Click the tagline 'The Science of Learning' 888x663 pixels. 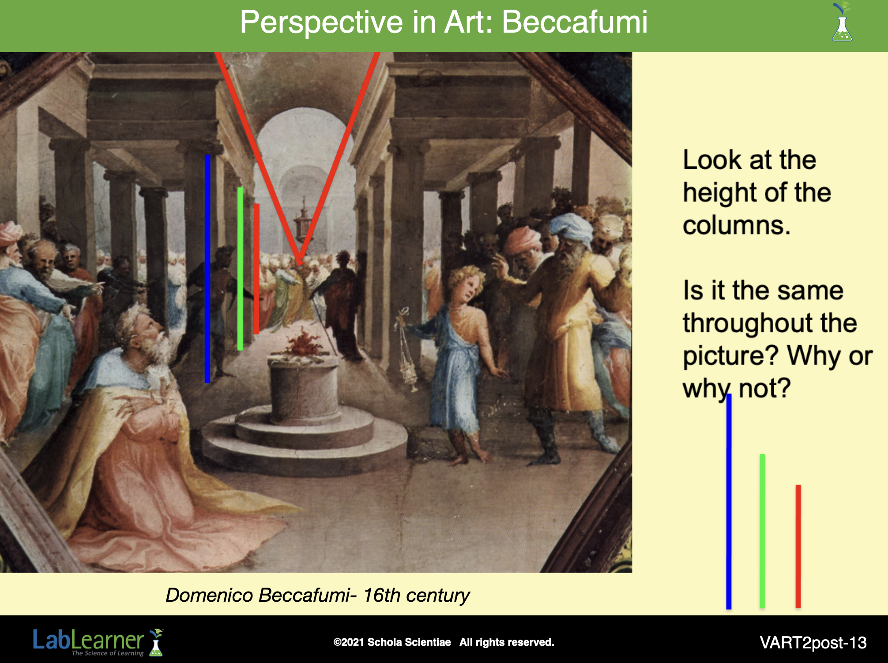[108, 653]
